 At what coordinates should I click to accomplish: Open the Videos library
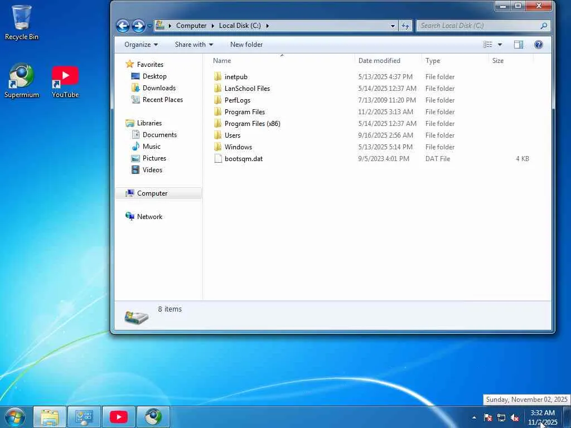[152, 169]
